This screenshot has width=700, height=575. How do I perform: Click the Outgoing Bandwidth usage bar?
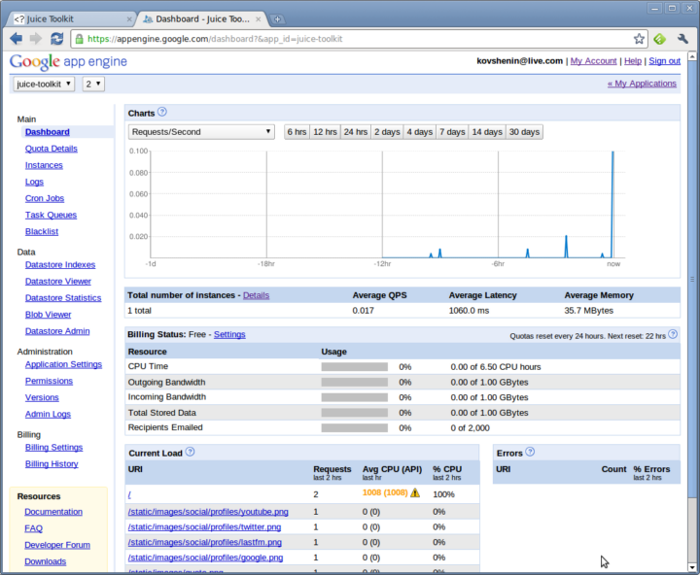click(355, 383)
